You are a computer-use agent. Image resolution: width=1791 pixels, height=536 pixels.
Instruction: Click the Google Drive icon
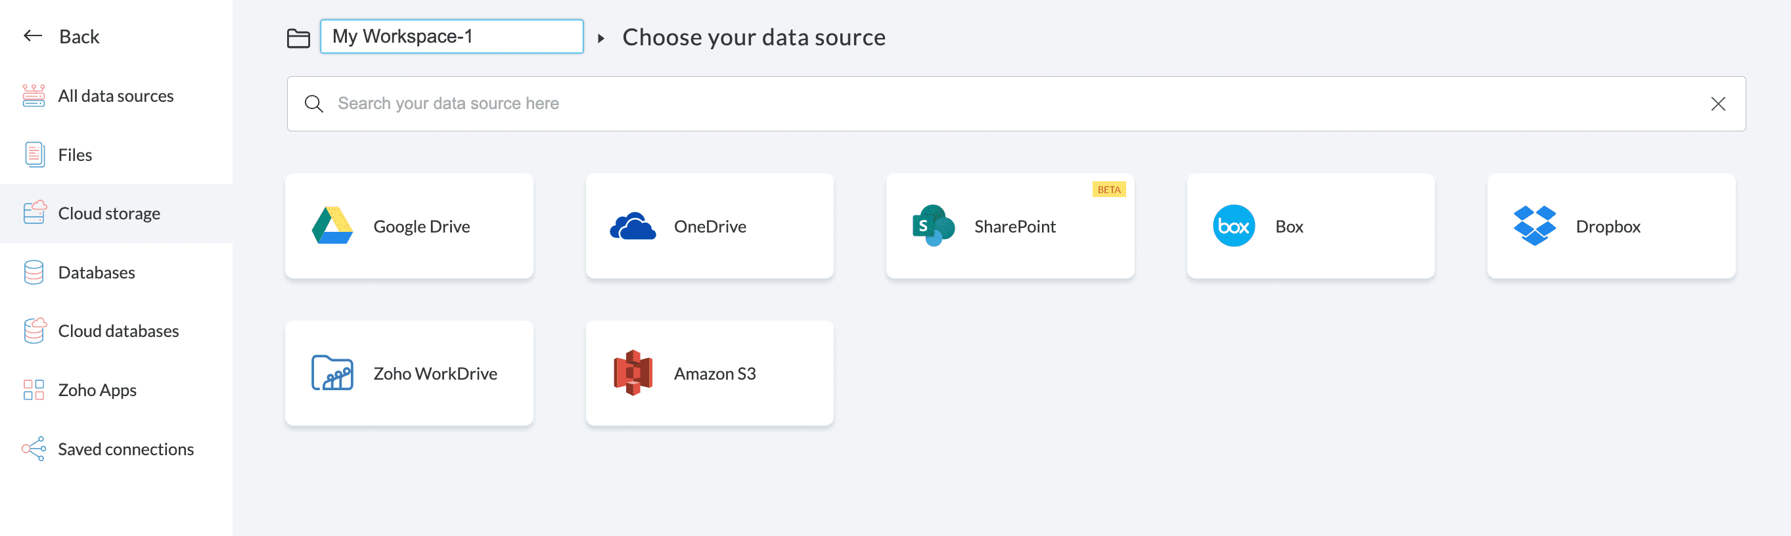(332, 226)
